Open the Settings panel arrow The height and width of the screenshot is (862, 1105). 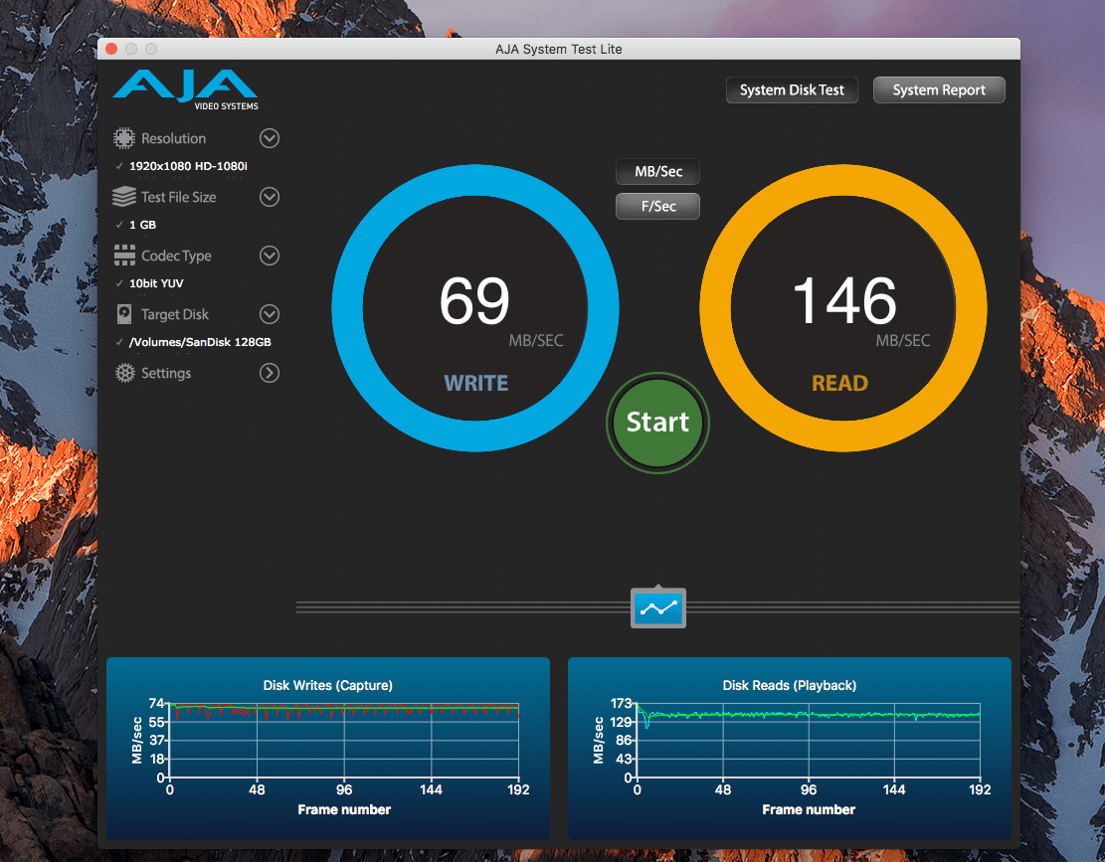point(270,373)
